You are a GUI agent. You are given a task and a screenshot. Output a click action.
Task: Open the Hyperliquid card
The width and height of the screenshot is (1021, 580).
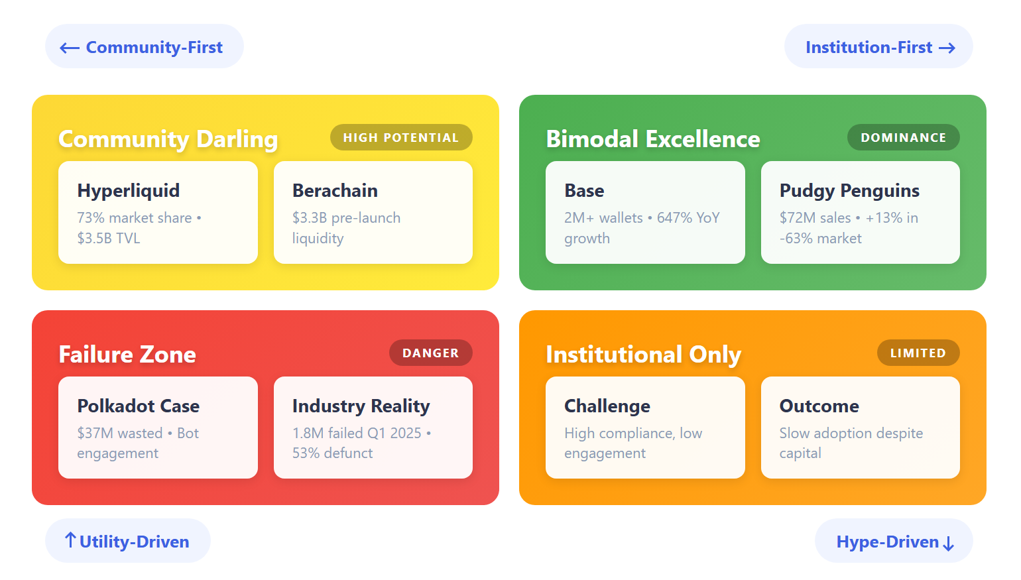(x=158, y=212)
